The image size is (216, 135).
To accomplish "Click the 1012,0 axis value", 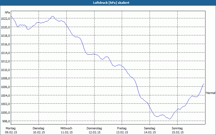I will (5, 62).
